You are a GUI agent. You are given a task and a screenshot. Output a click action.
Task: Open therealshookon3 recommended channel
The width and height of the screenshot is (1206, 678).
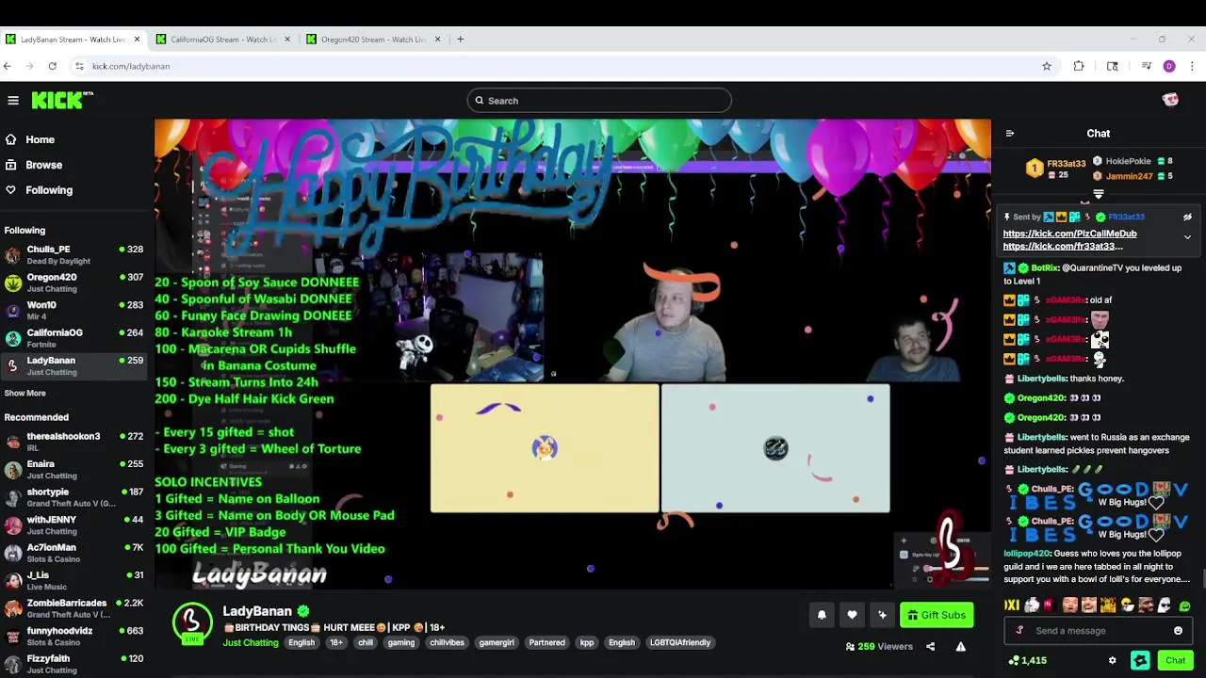pyautogui.click(x=75, y=442)
